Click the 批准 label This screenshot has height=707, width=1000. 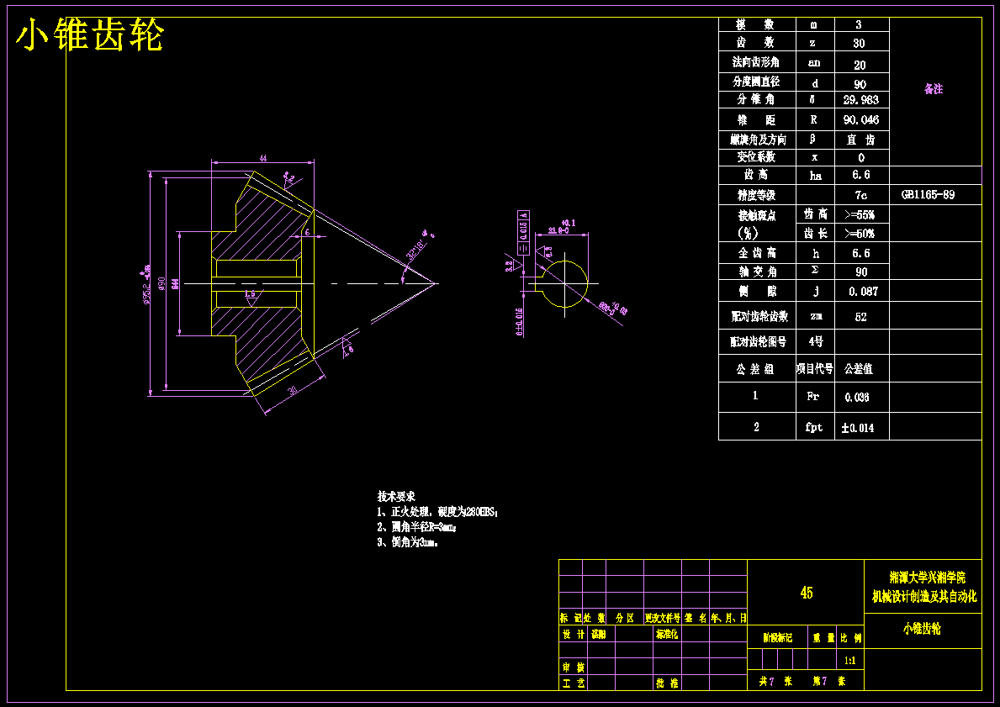pyautogui.click(x=666, y=683)
